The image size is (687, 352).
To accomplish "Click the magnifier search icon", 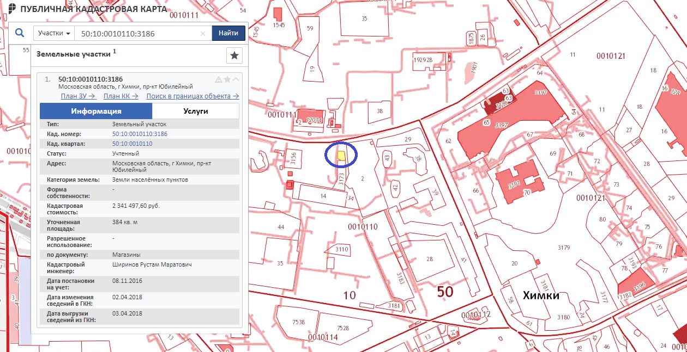I will (x=20, y=33).
